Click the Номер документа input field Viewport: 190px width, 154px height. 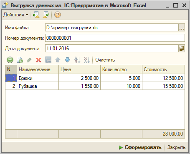(x=115, y=38)
